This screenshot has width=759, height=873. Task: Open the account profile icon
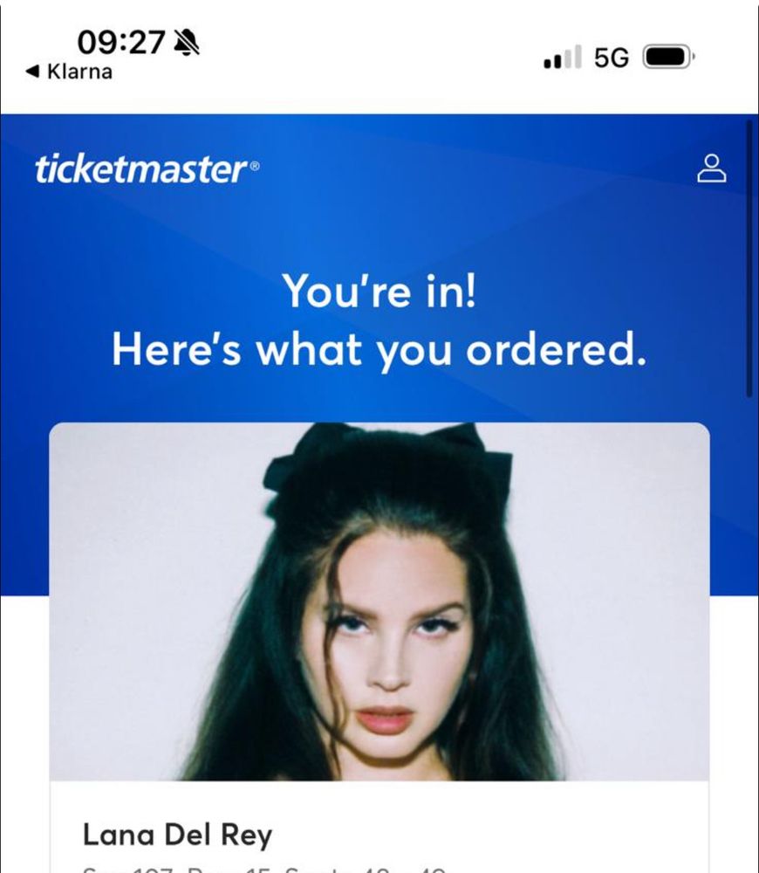711,168
